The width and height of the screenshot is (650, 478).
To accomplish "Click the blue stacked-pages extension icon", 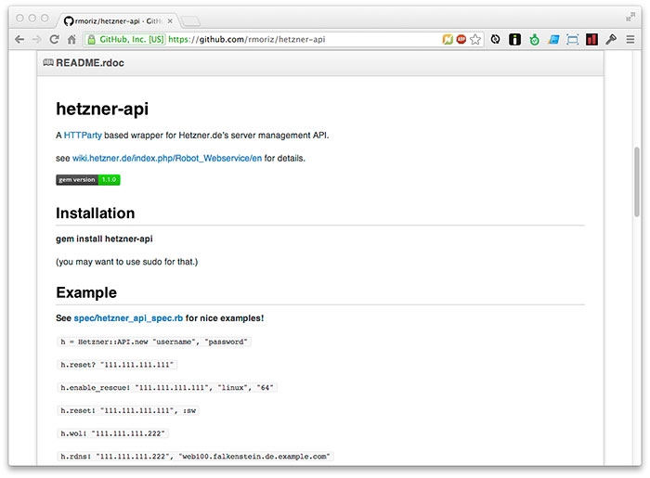I will (553, 39).
